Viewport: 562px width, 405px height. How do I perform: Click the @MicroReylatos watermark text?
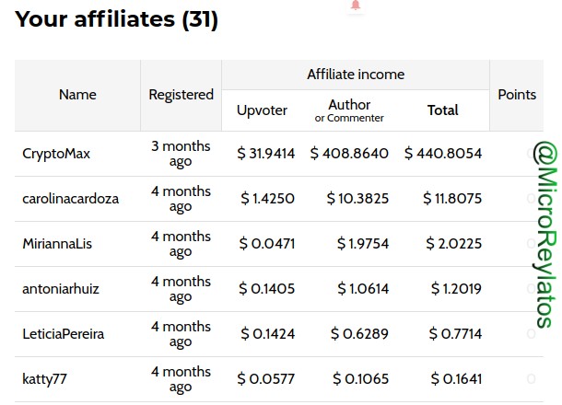[544, 235]
